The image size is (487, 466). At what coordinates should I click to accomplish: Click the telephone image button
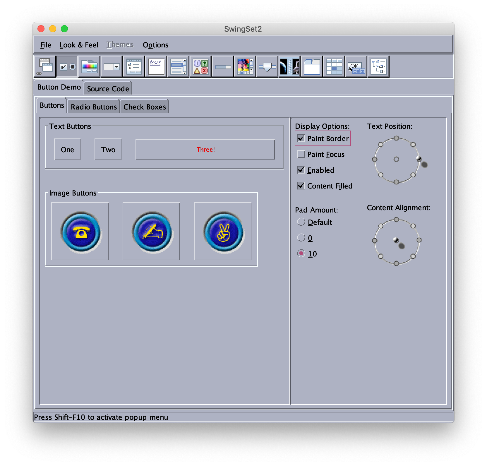pyautogui.click(x=80, y=231)
